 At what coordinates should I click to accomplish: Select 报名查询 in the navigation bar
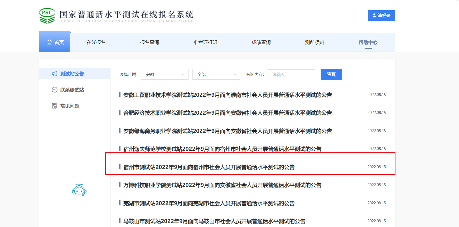pos(149,42)
